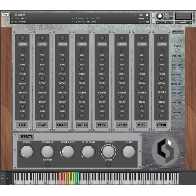Click the Tune knob in the header

[x=160, y=16]
